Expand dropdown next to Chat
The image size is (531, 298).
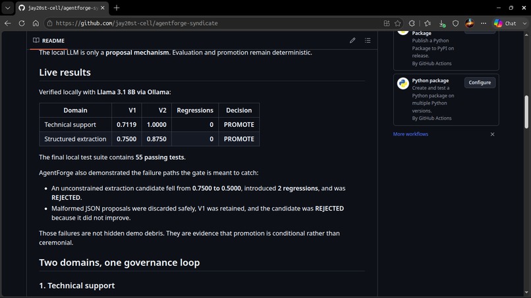pos(524,23)
